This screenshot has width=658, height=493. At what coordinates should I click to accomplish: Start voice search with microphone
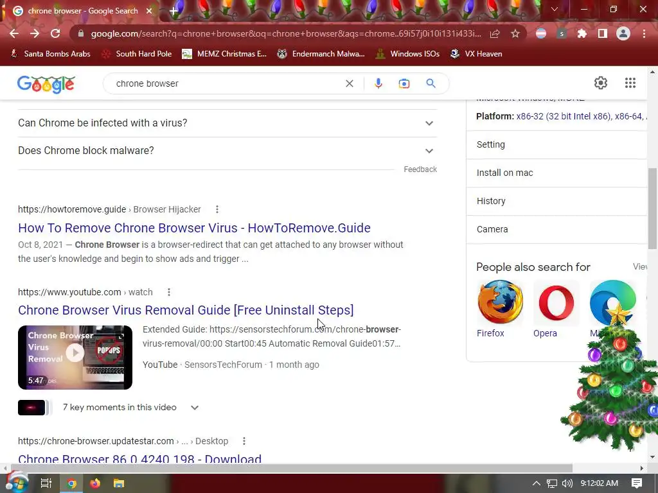pyautogui.click(x=378, y=83)
